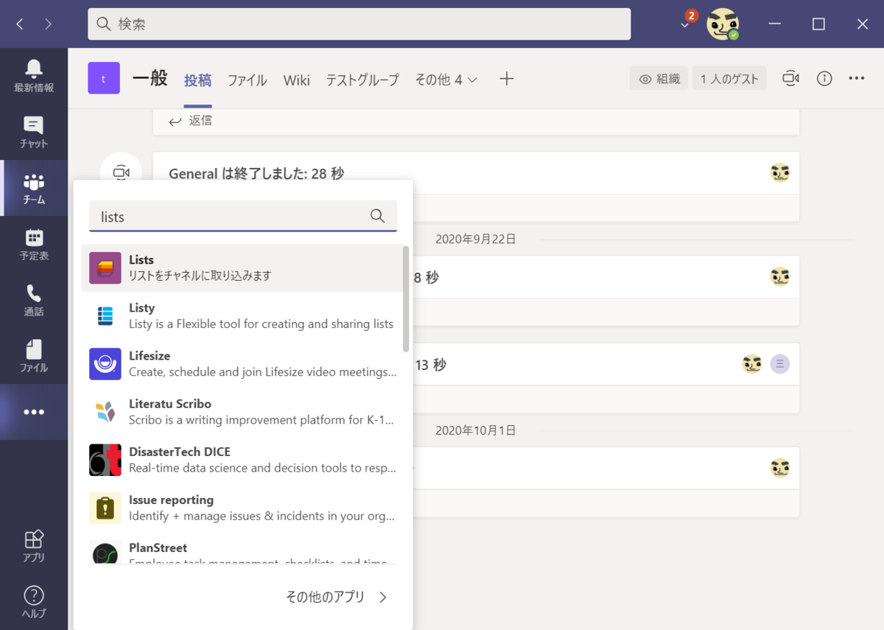
Task: Open channel info icon
Action: 824,79
